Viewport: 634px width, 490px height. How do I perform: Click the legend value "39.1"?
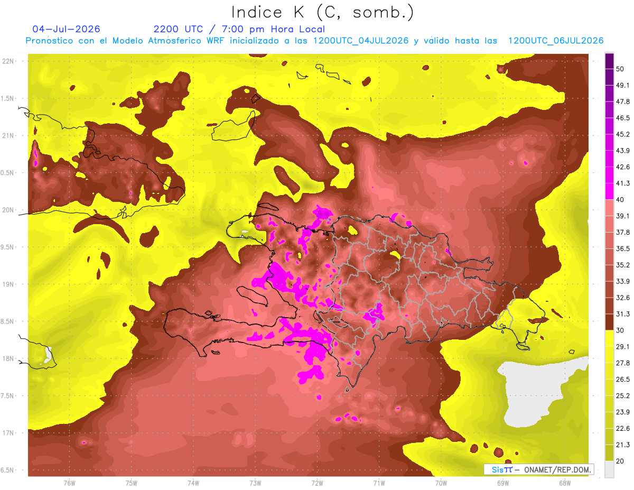tap(622, 216)
